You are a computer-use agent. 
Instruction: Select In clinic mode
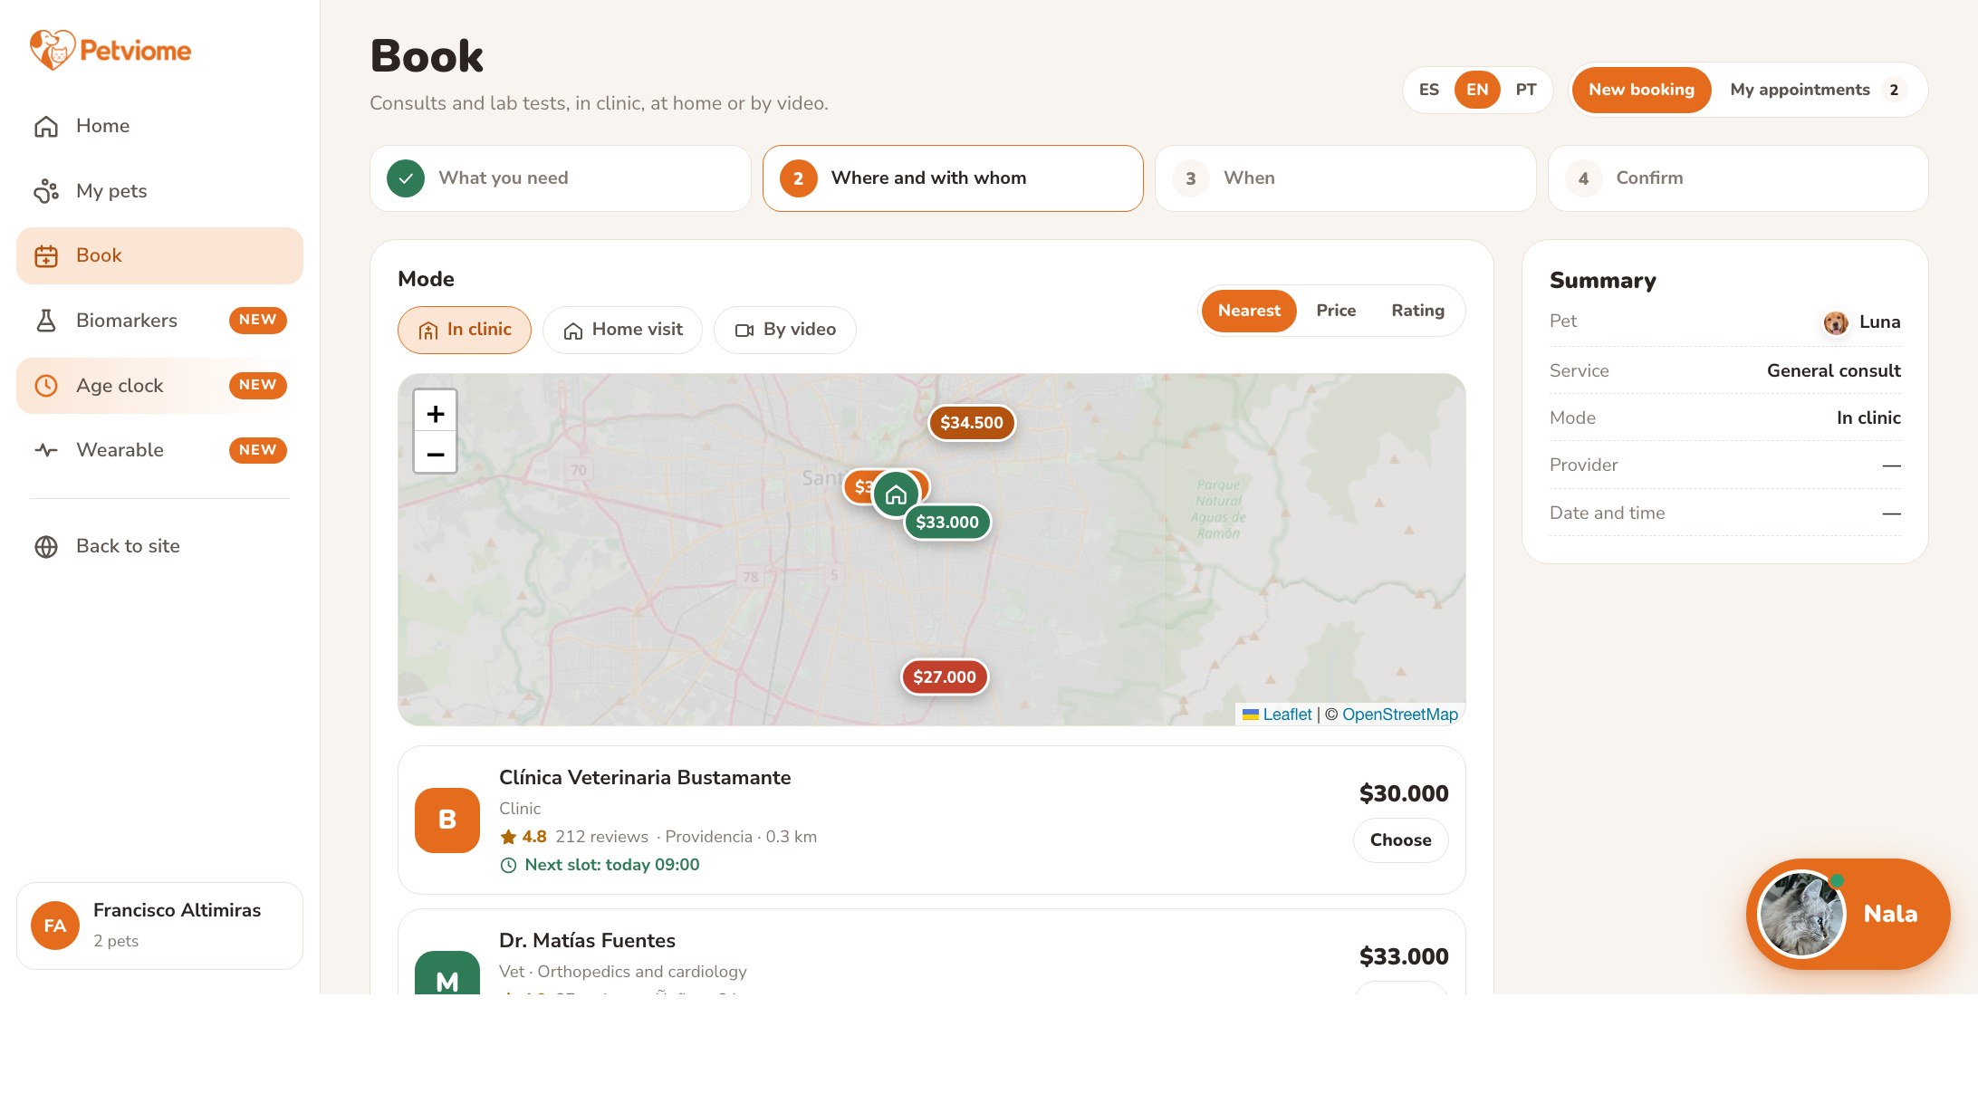(465, 330)
